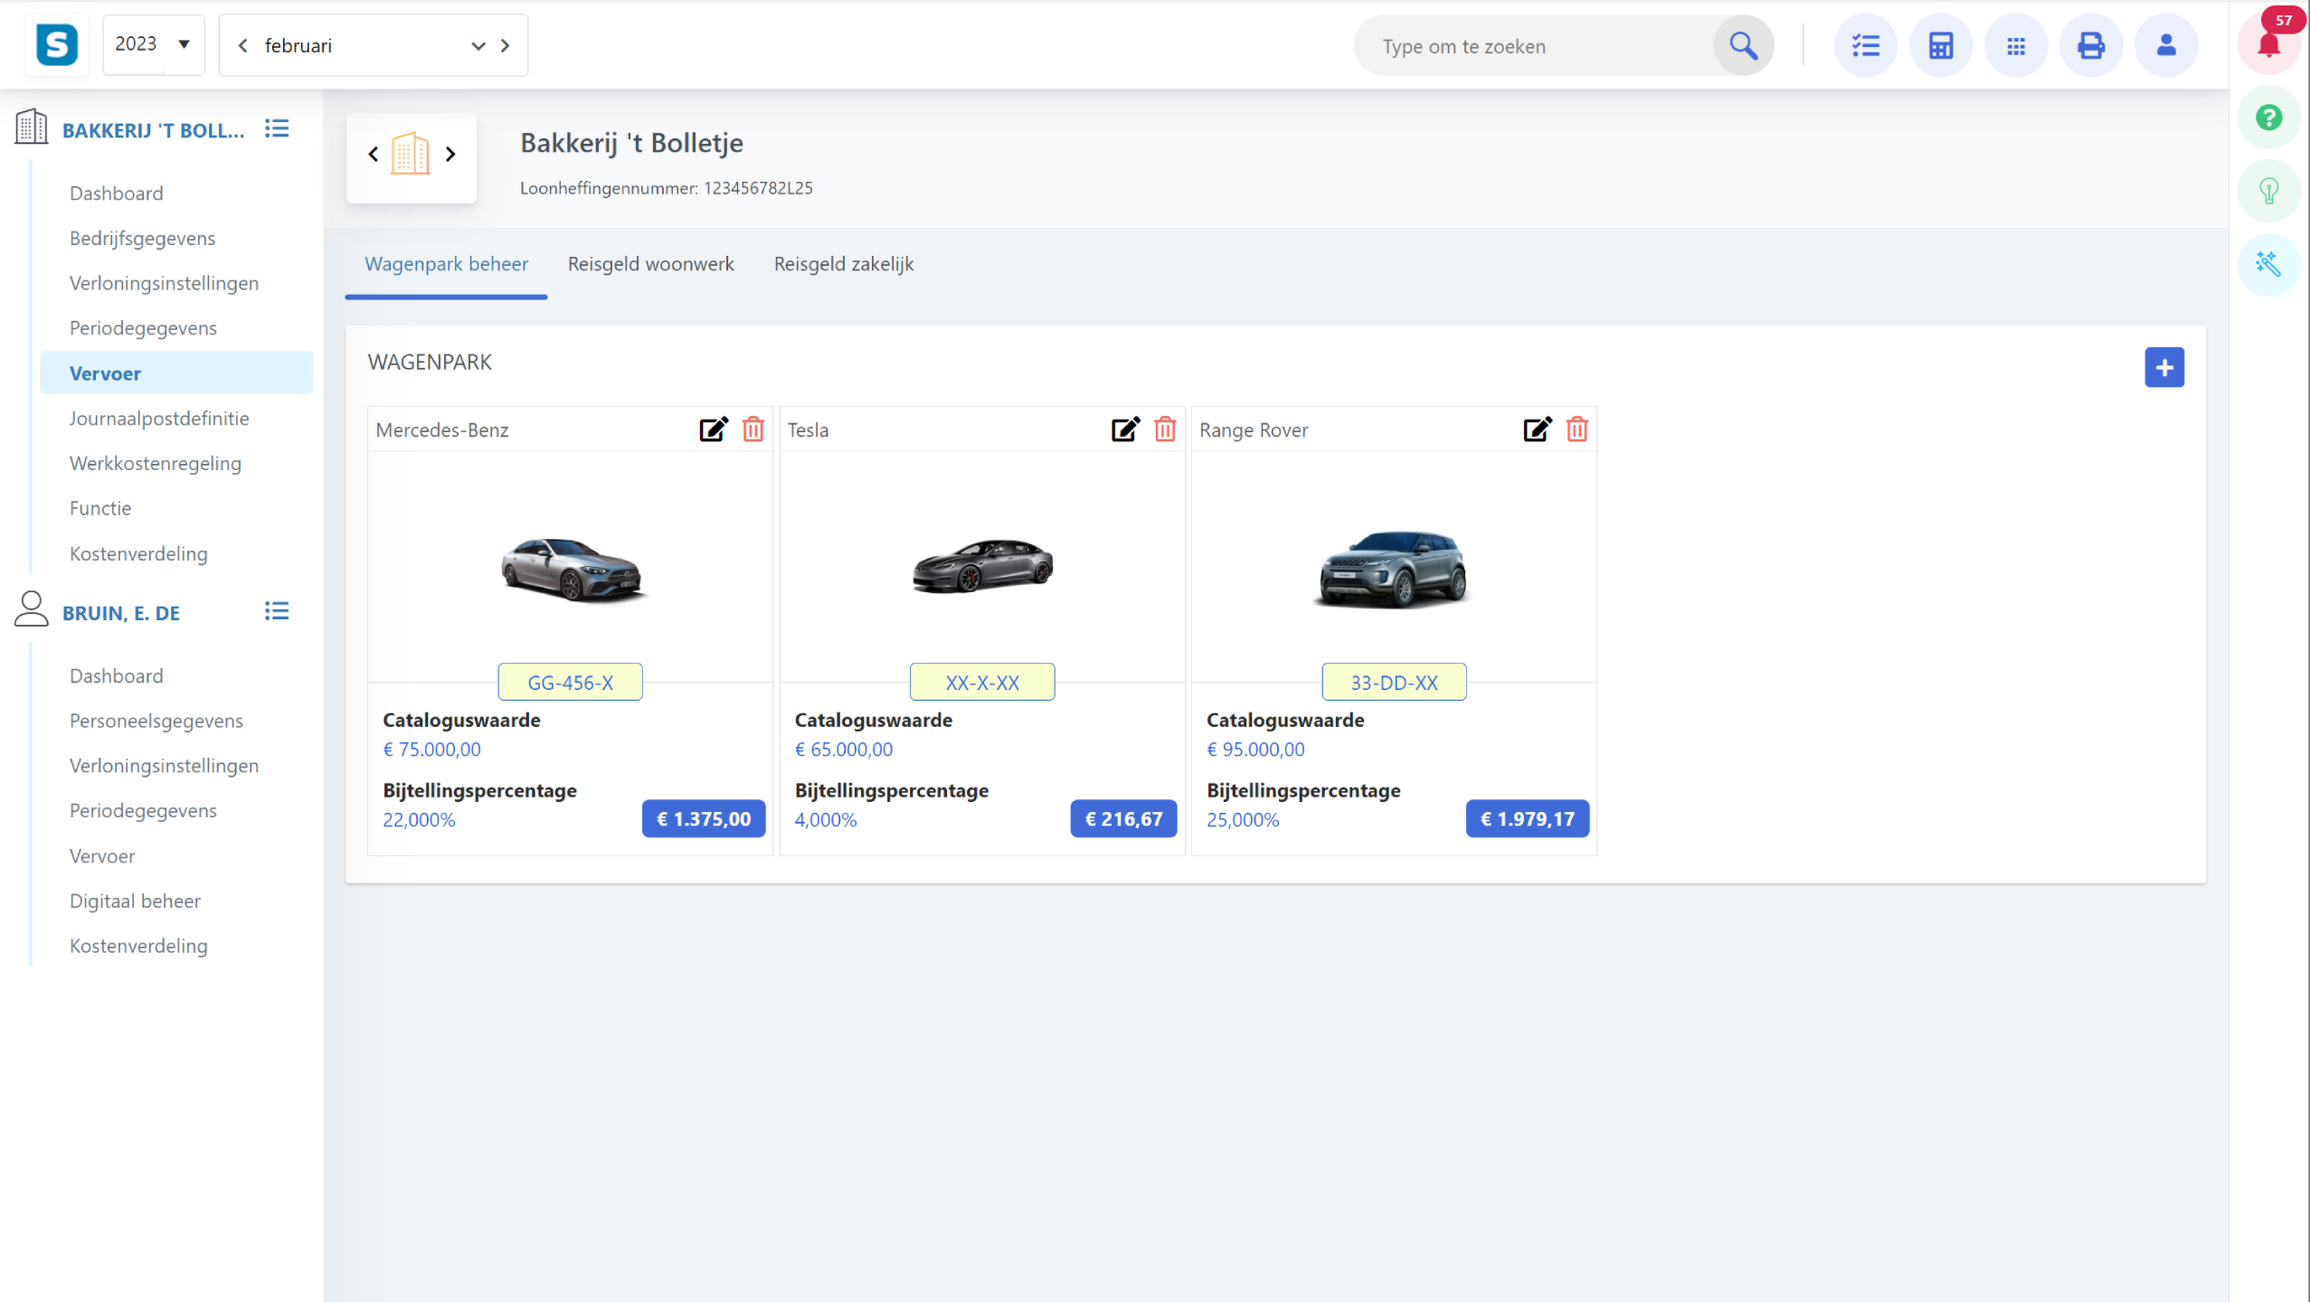Select the Bakkerij 't Boll... company header
This screenshot has width=2310, height=1302.
click(153, 131)
